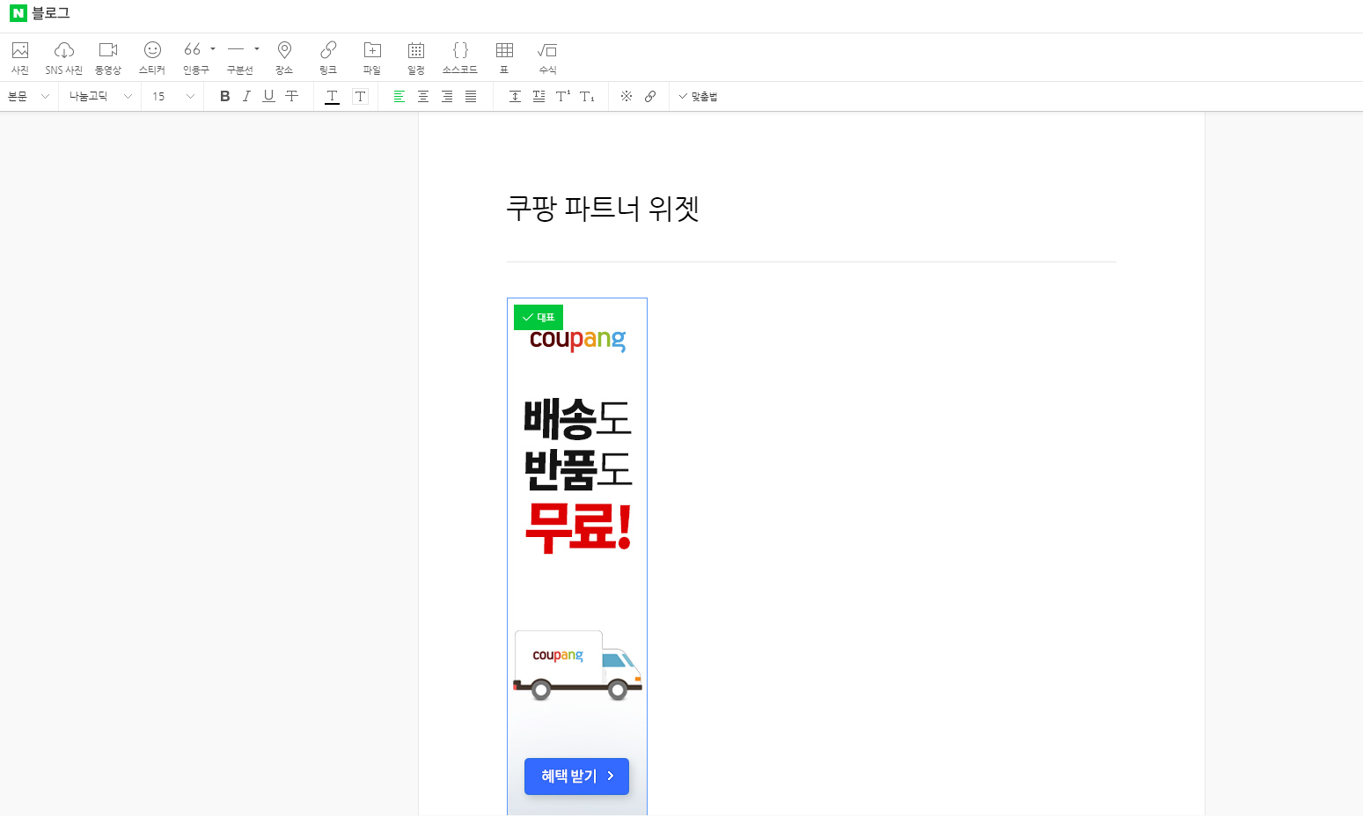Open 나눔고딕 font dropdown

click(100, 97)
